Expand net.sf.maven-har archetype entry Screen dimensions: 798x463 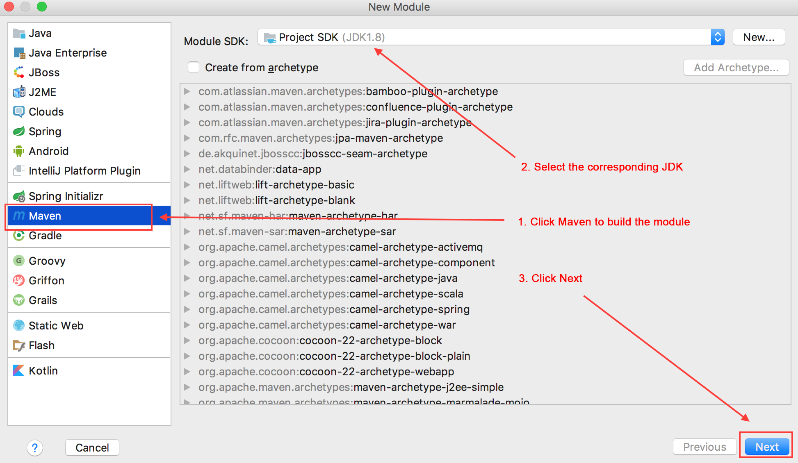(x=191, y=216)
